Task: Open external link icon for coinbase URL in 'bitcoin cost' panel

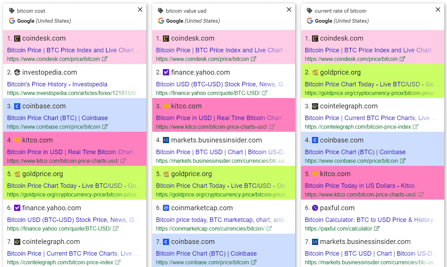Action: point(105,127)
